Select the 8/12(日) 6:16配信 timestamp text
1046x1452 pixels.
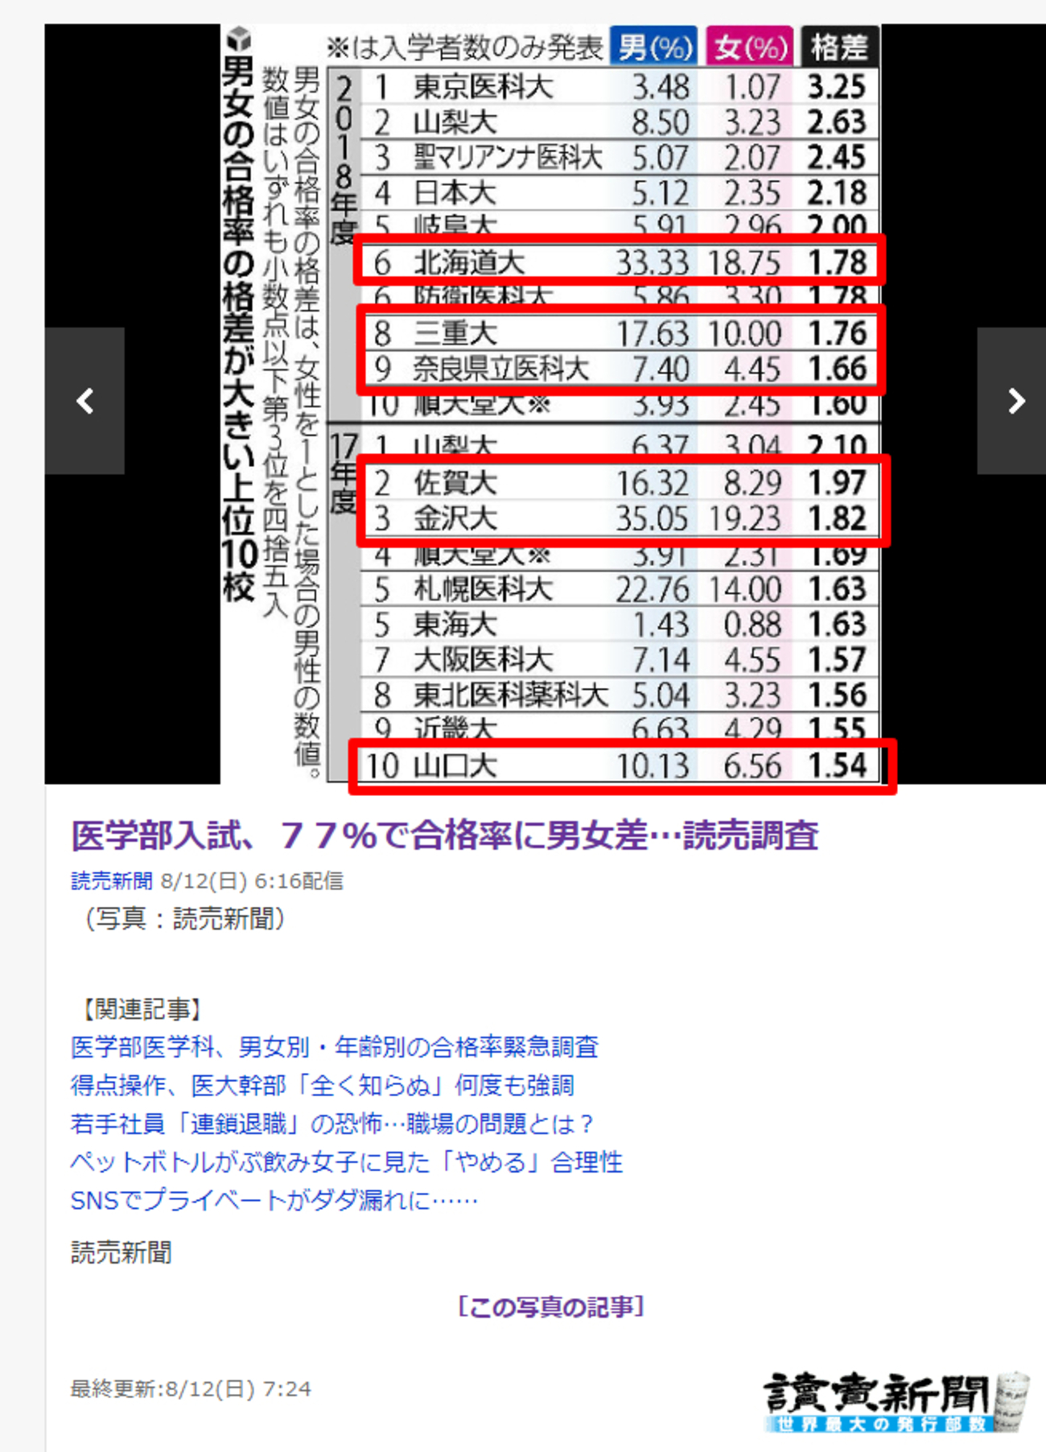point(252,881)
